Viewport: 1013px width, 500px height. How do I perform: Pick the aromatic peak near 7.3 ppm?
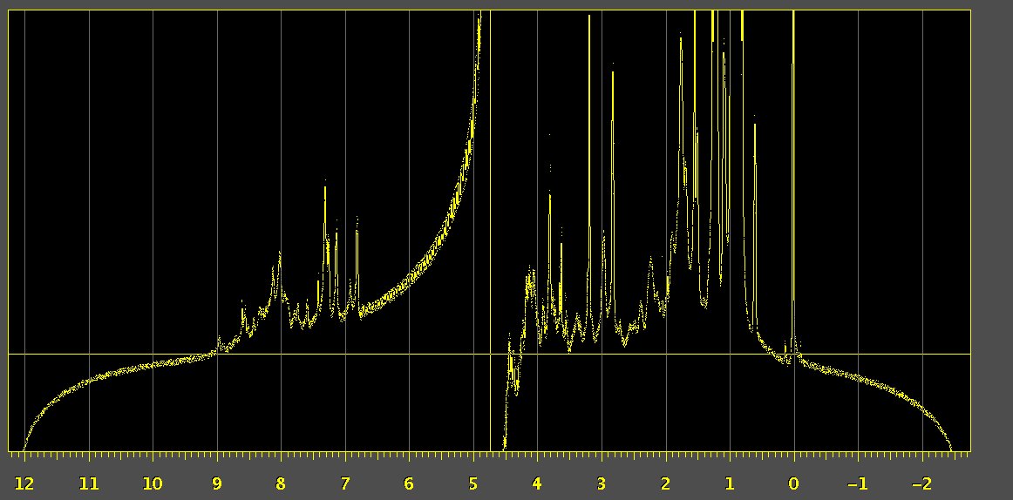[325, 218]
